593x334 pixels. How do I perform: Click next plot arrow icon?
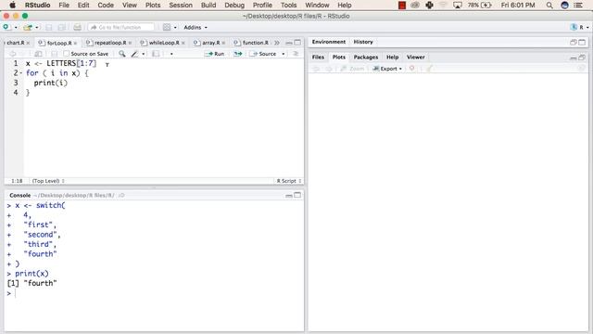pyautogui.click(x=329, y=69)
